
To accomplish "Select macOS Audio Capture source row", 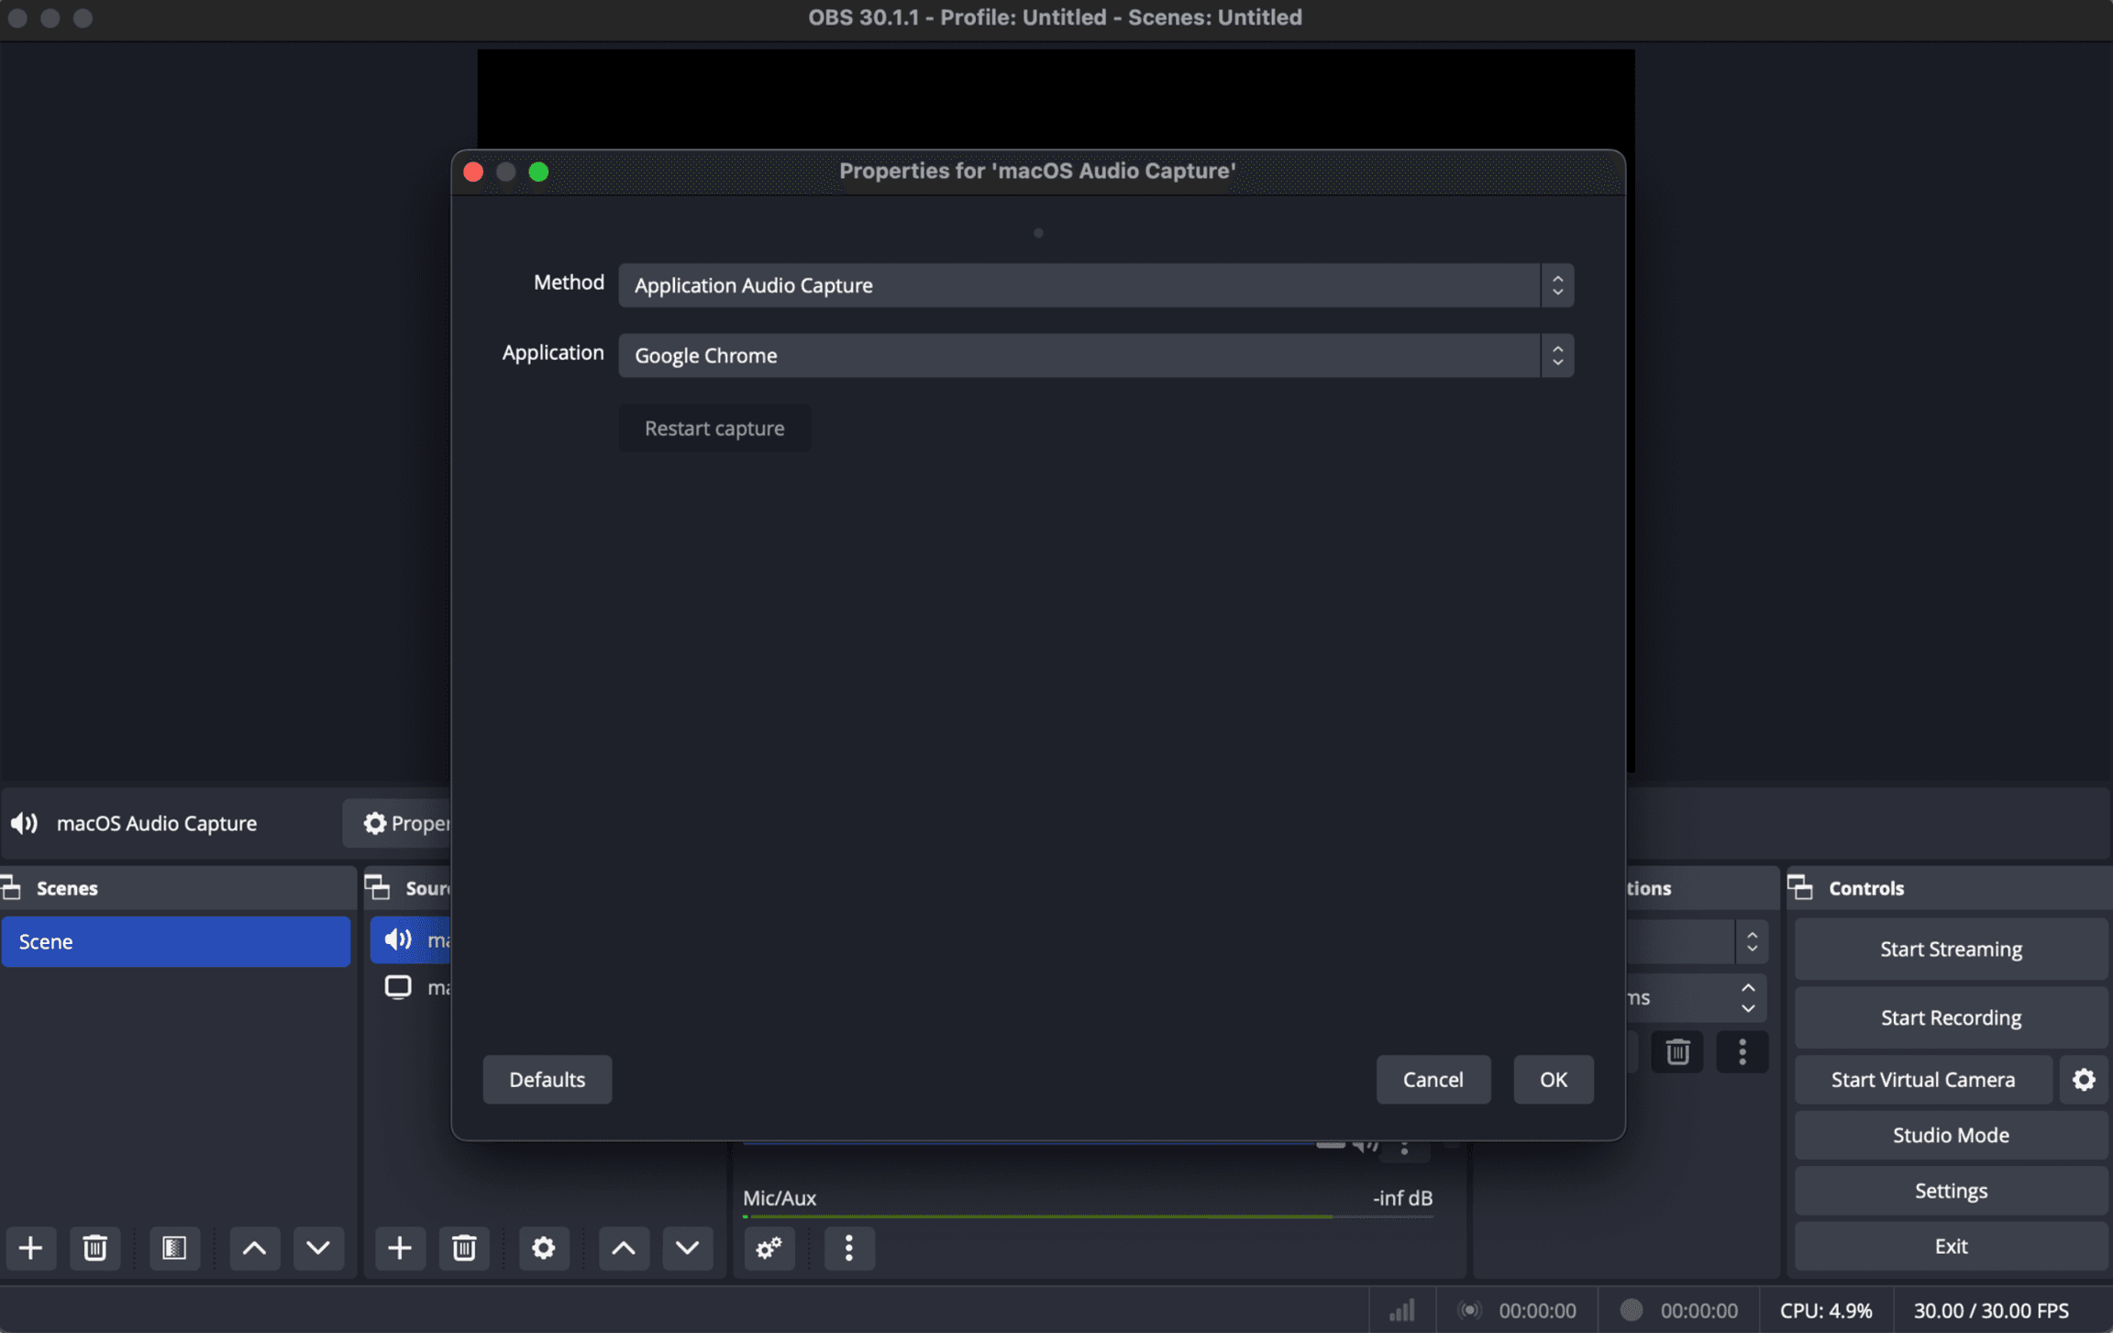I will click(x=411, y=939).
